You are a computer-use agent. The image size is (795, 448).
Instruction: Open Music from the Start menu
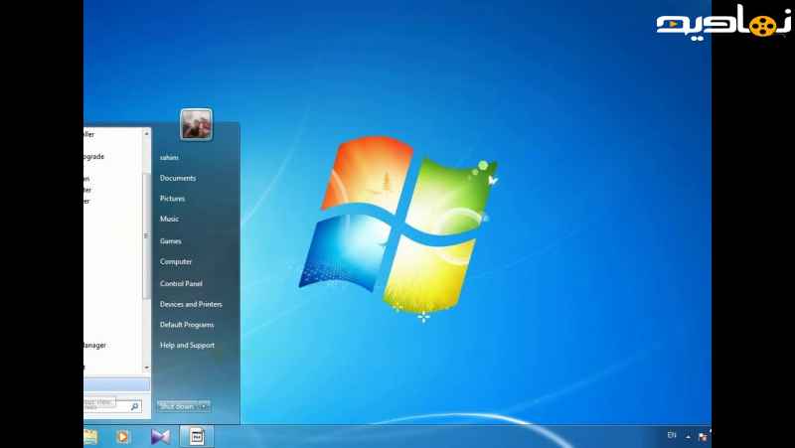(x=169, y=219)
